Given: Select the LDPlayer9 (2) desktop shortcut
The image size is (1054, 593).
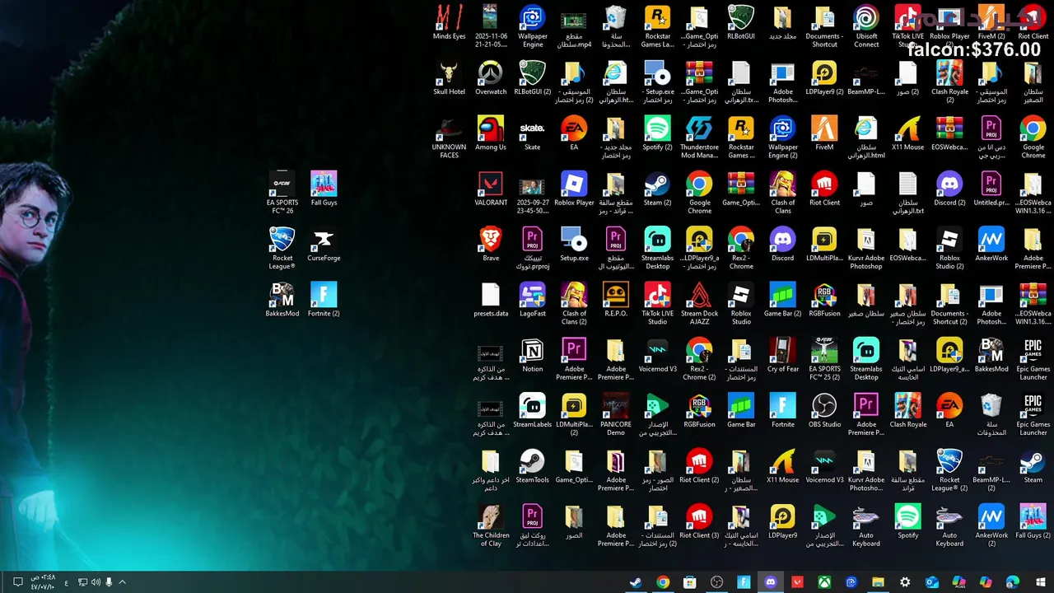Looking at the screenshot, I should click(x=824, y=78).
